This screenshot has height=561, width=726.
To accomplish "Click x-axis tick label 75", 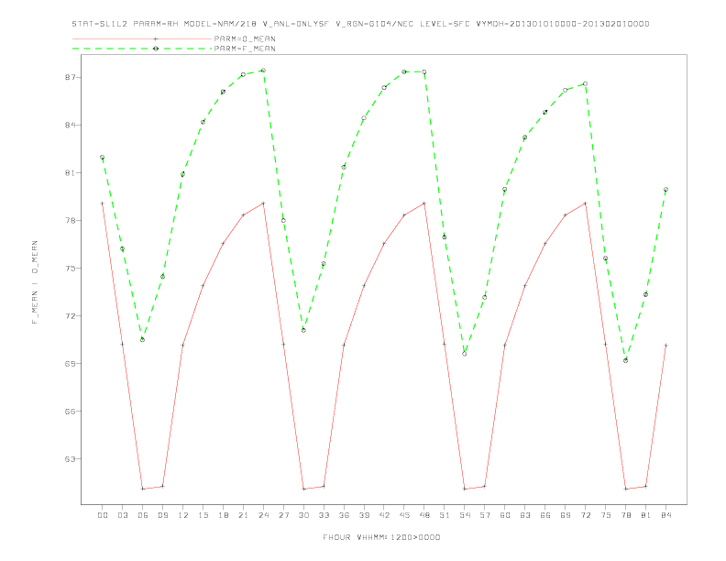I will coord(606,515).
